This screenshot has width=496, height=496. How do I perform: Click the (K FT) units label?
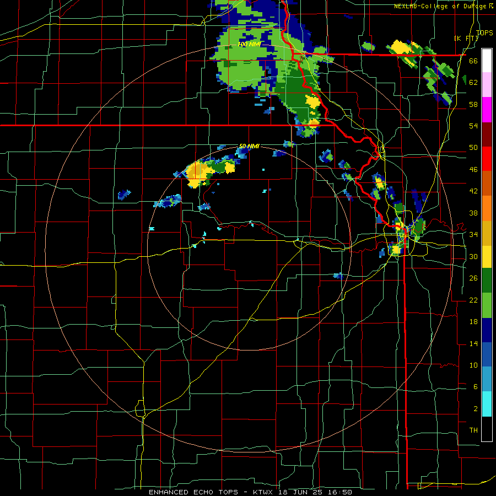click(466, 38)
